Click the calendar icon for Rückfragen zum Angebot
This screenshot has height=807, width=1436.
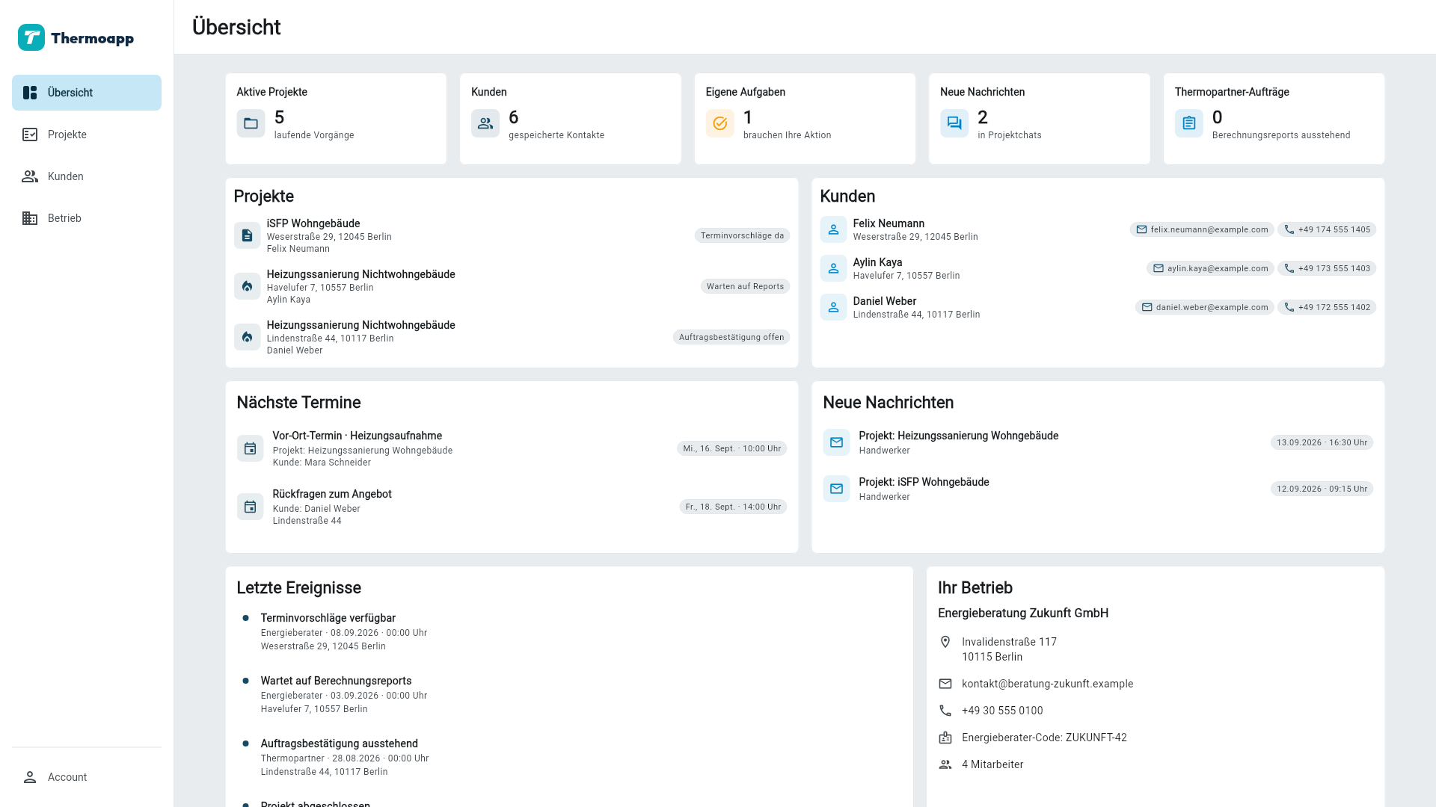pyautogui.click(x=251, y=507)
